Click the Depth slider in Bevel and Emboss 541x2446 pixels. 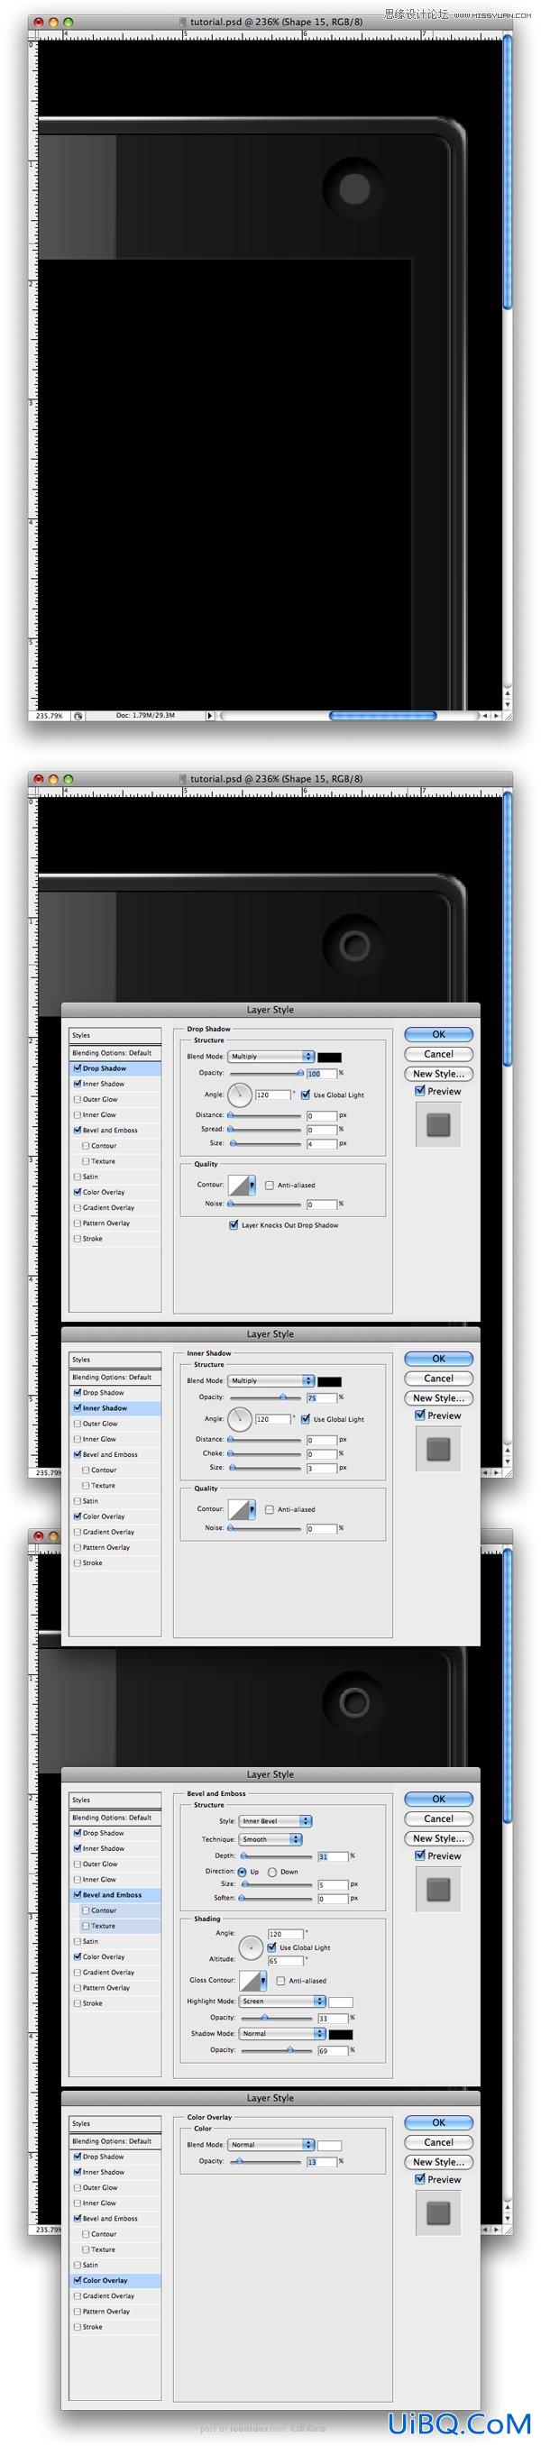277,1855
